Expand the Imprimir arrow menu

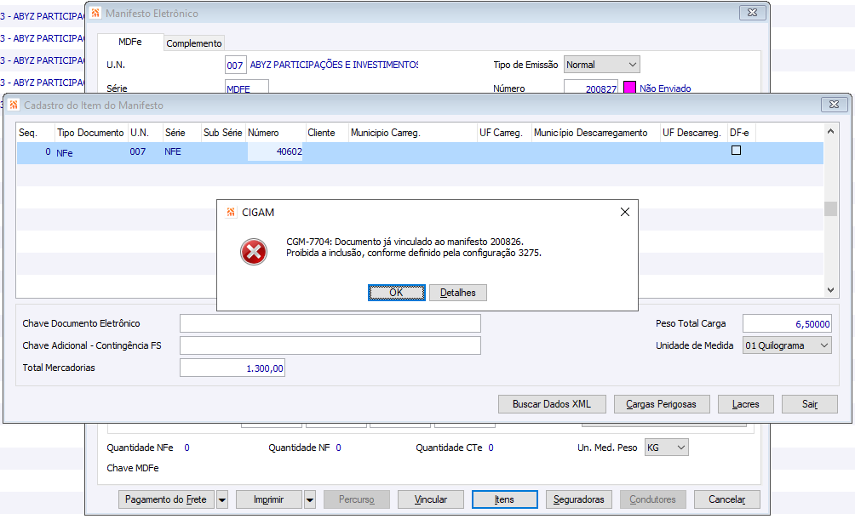coord(310,499)
